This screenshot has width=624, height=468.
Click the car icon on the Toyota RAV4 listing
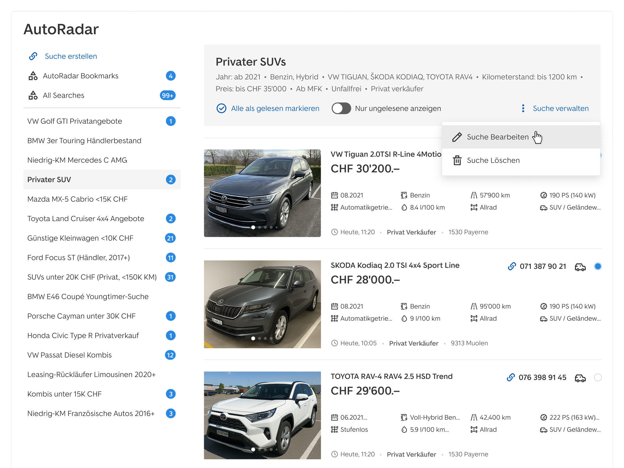pos(580,378)
